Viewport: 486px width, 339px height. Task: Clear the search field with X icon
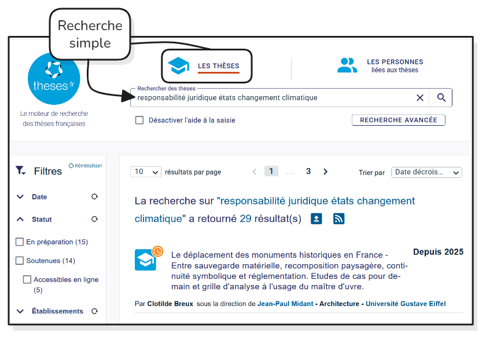[420, 98]
